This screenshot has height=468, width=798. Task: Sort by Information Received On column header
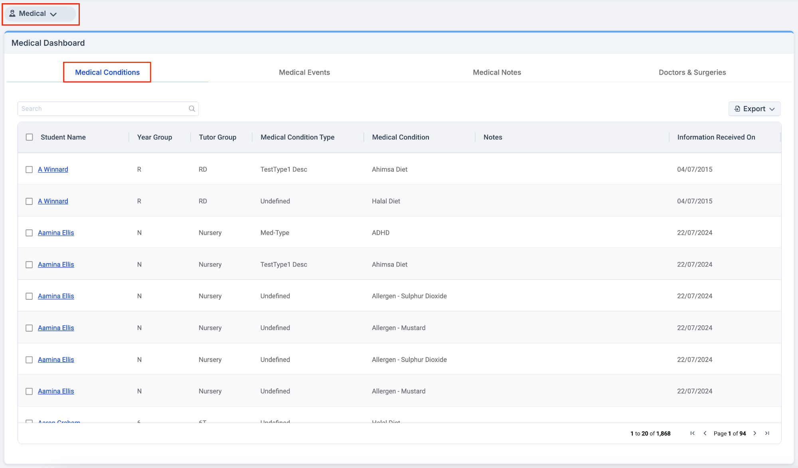[716, 137]
